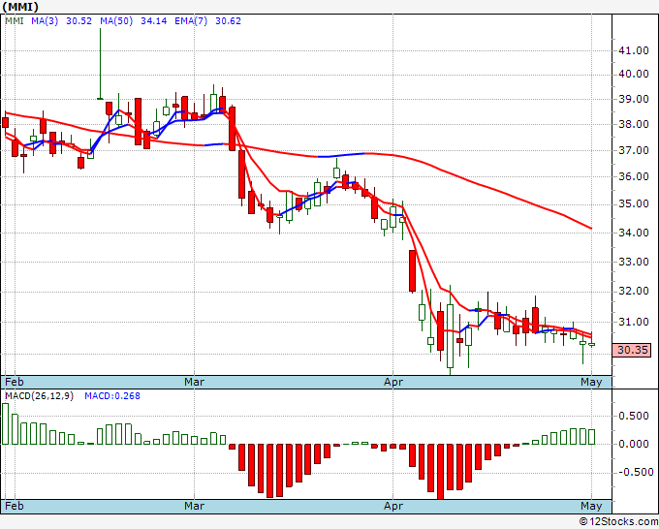
Task: Click the first green MACD bar in February
Action: [x=5, y=424]
